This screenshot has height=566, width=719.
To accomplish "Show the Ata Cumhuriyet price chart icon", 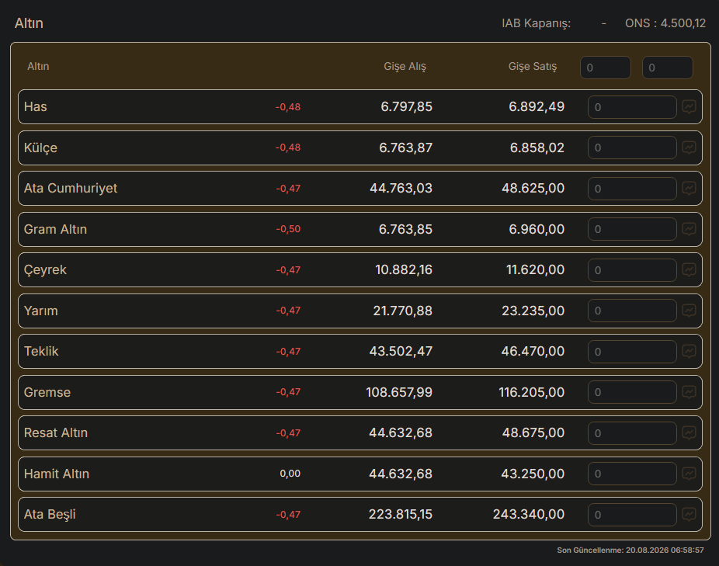I will [x=689, y=189].
